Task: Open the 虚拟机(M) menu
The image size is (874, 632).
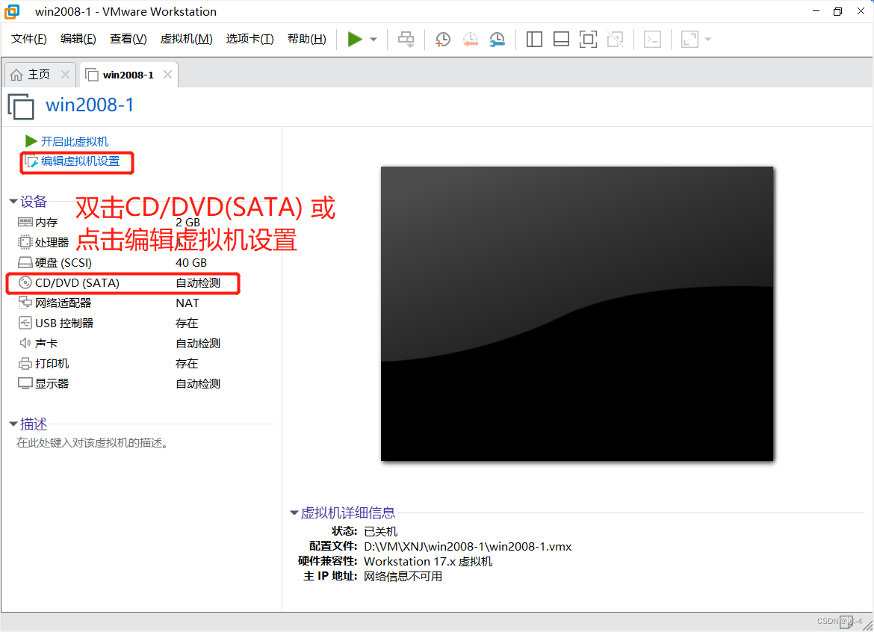Action: [x=186, y=38]
